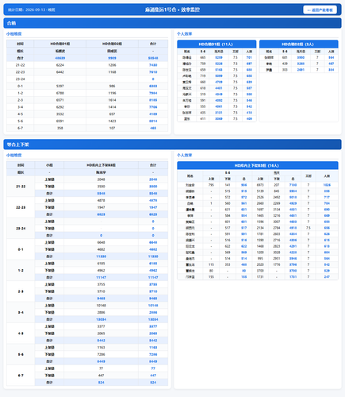
Task: Select the 合箱 section header bar
Action: coord(172,23)
